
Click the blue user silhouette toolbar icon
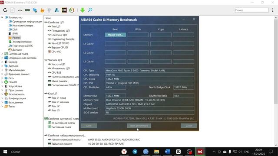pyautogui.click(x=57, y=10)
